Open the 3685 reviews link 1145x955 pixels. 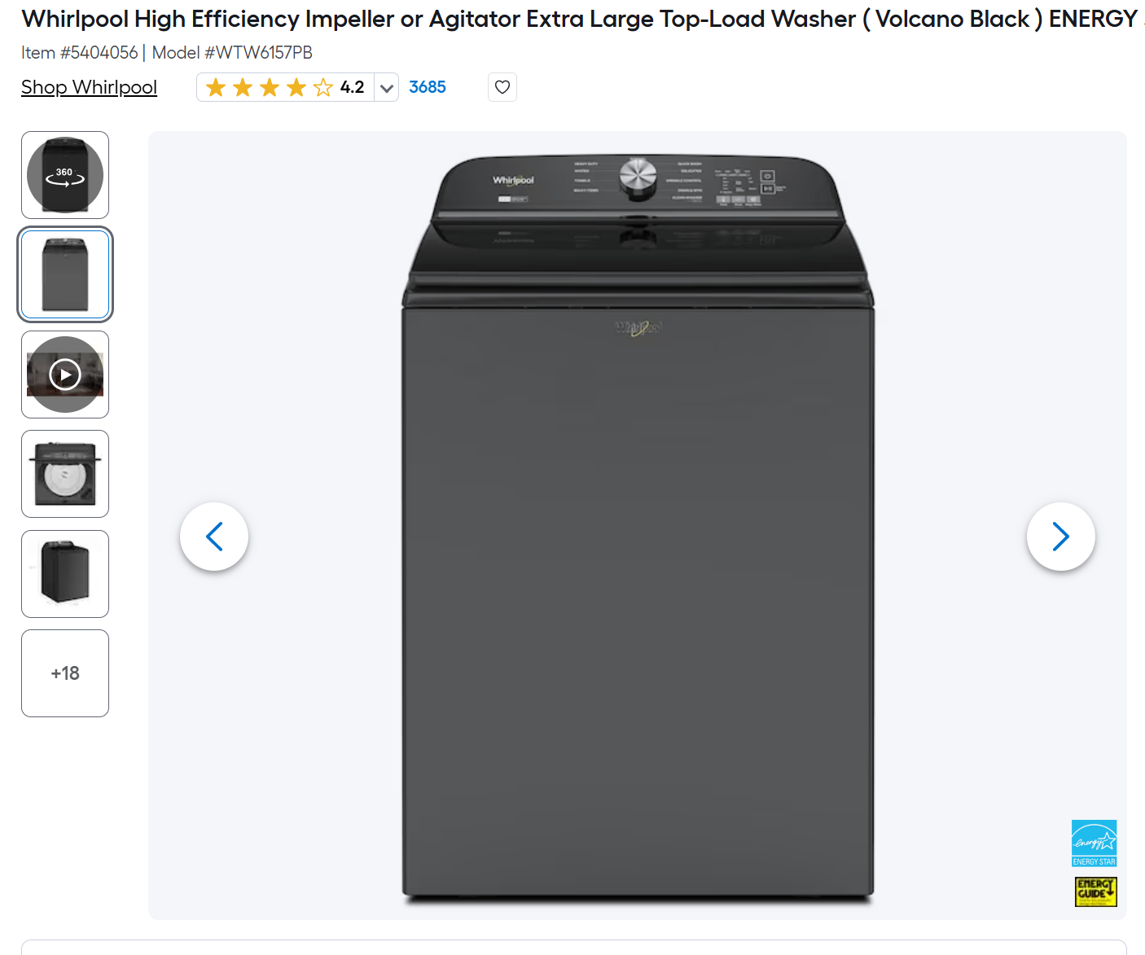(428, 87)
